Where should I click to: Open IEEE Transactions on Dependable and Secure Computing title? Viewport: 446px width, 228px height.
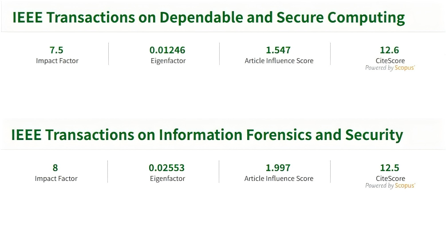click(x=209, y=18)
